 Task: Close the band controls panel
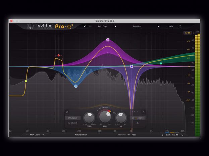144,112
